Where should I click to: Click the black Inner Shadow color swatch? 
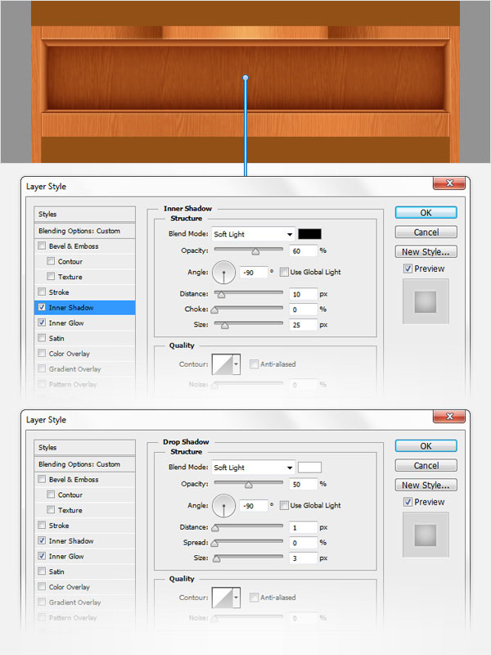[310, 234]
